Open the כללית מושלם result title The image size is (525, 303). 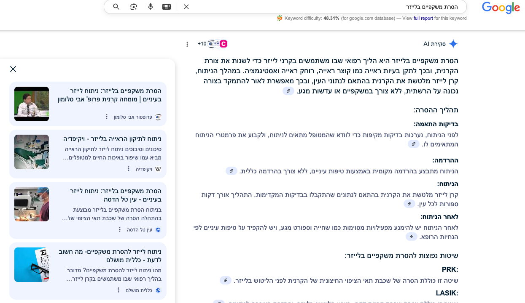[x=110, y=256]
